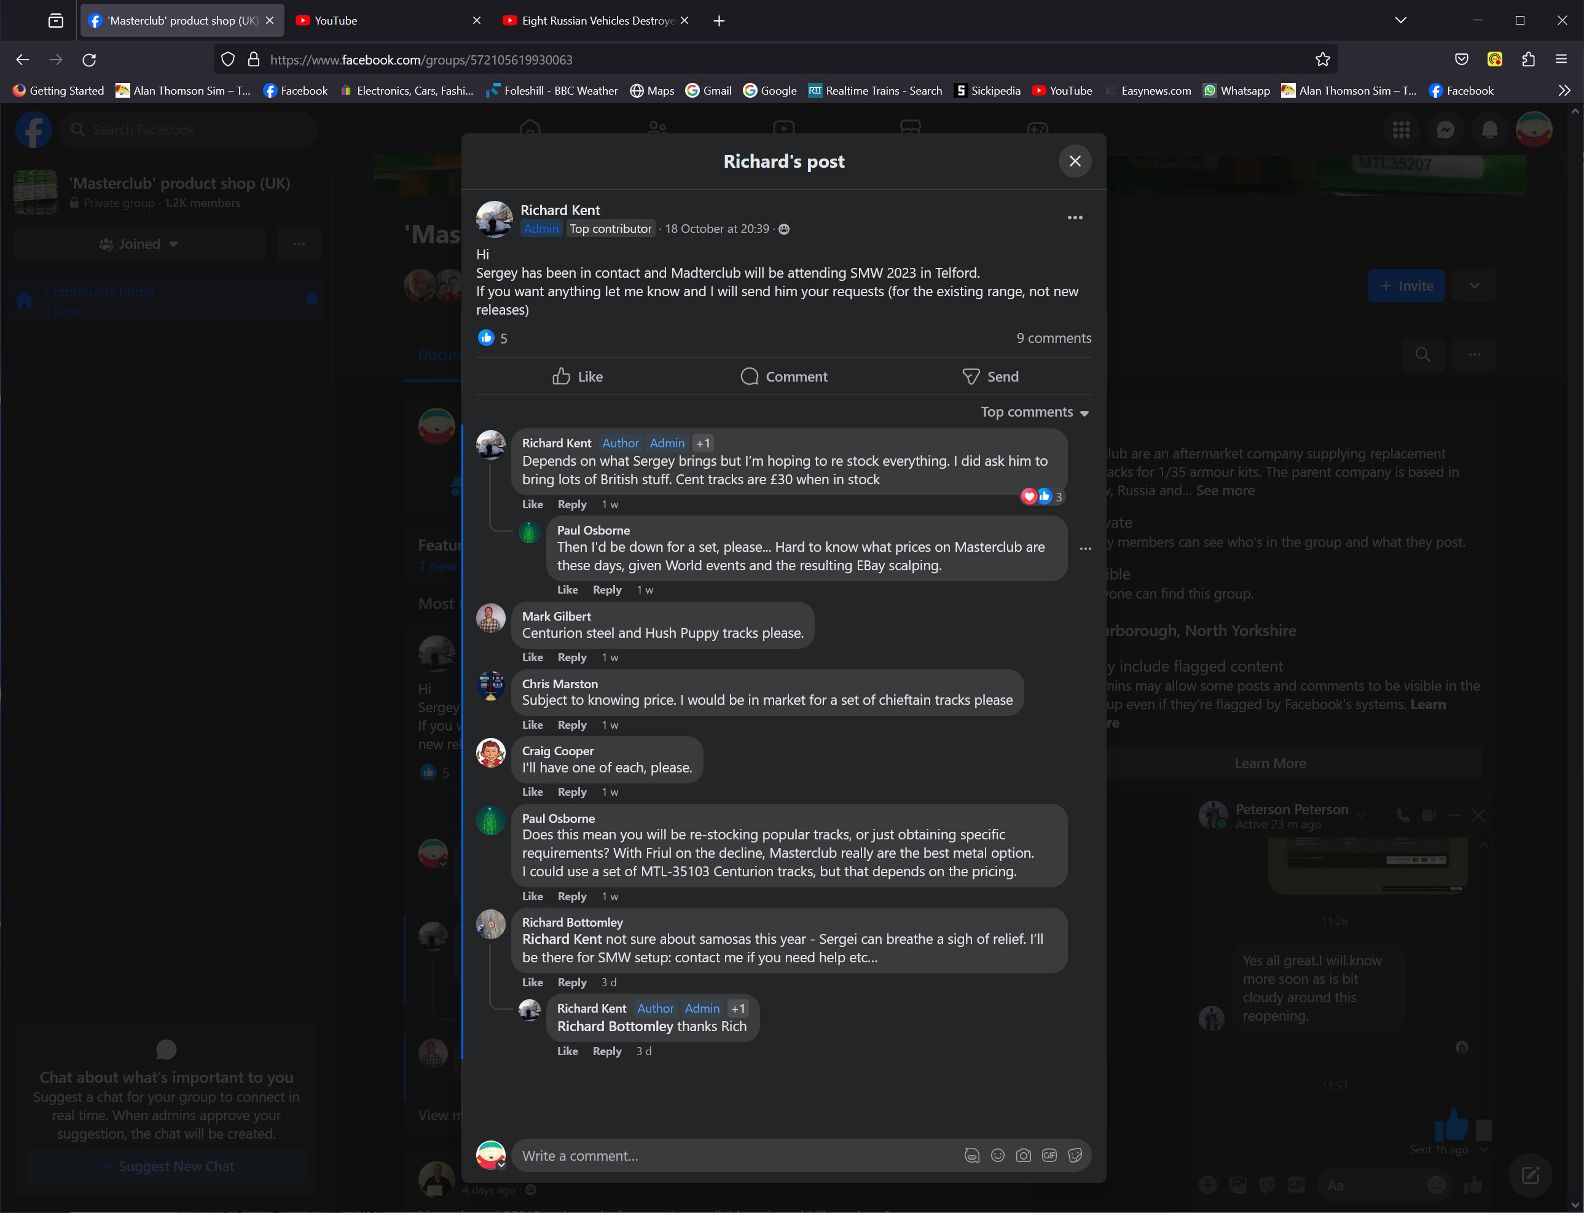This screenshot has width=1584, height=1213.
Task: Expand See more in group description
Action: 1225,490
